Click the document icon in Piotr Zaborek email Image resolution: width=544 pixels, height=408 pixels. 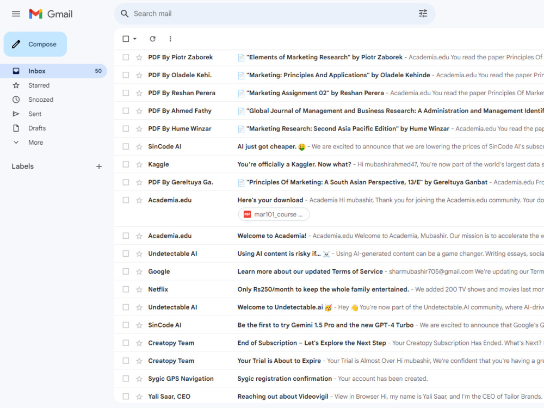pyautogui.click(x=241, y=58)
